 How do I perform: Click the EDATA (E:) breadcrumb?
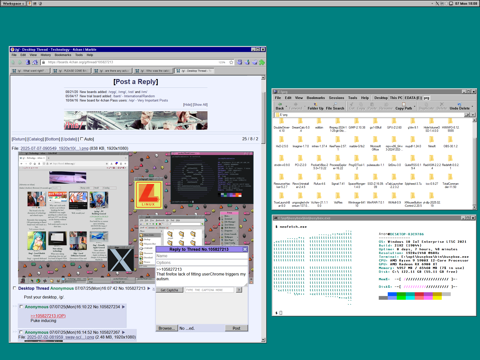413,98
